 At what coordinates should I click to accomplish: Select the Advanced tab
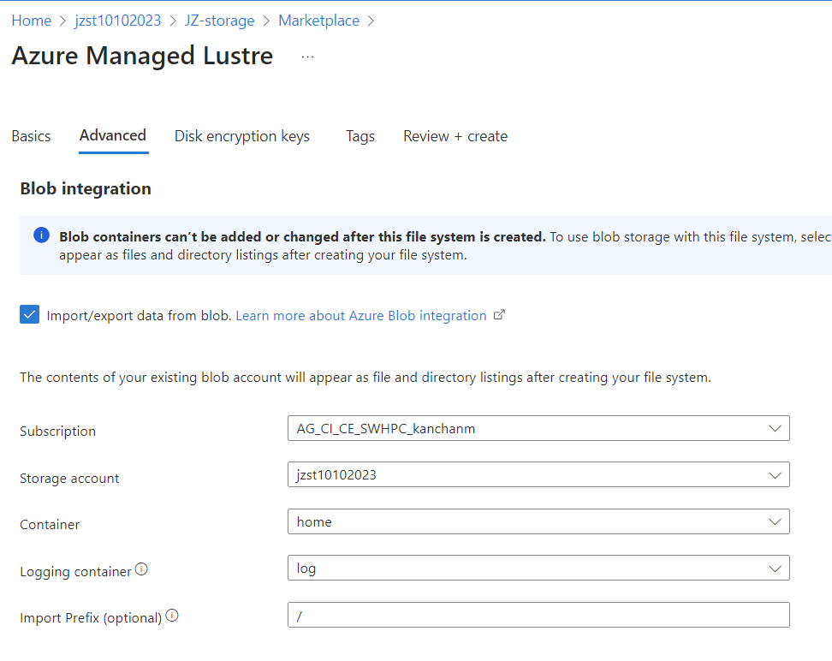(113, 136)
